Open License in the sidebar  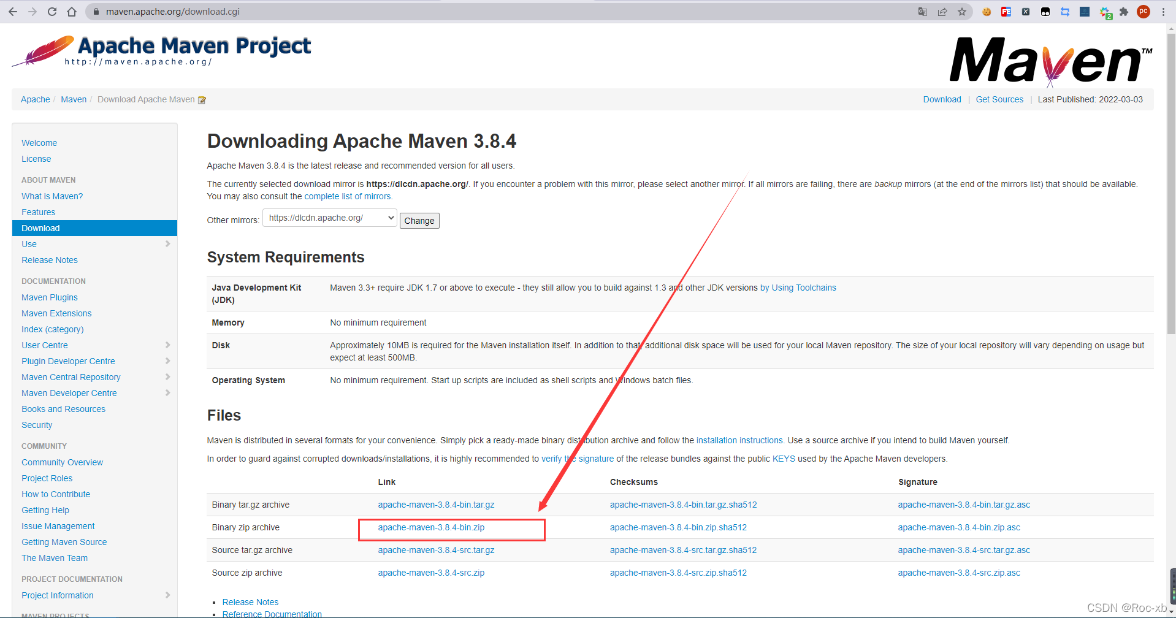point(36,159)
